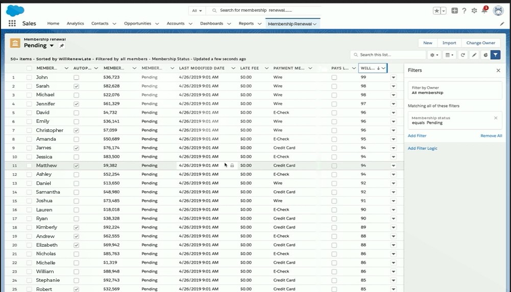
Task: Click the New button
Action: tap(428, 43)
